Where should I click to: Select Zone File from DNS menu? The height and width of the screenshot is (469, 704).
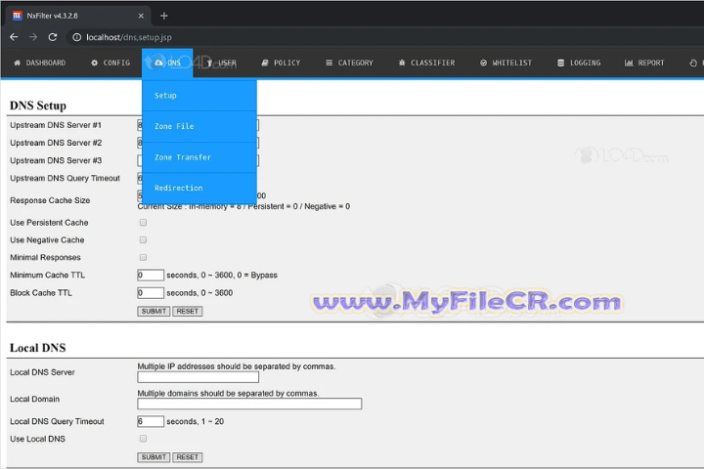199,127
